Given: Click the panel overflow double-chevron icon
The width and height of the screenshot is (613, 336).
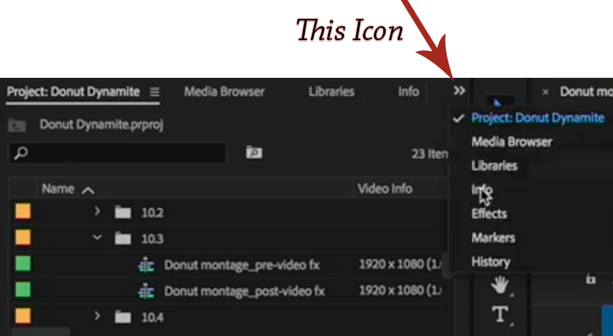Looking at the screenshot, I should [x=459, y=91].
